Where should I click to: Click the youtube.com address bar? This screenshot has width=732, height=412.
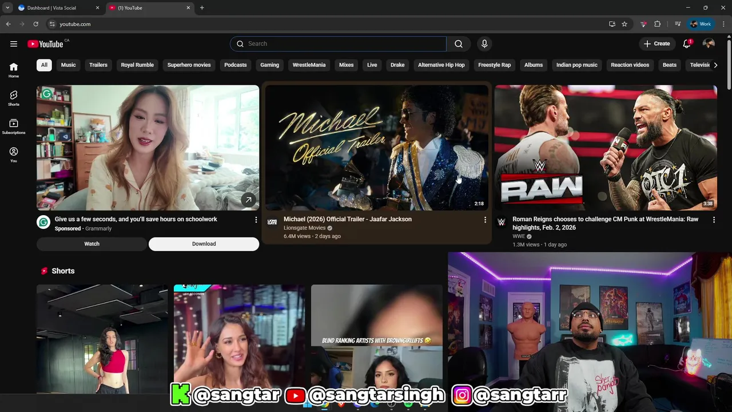326,24
